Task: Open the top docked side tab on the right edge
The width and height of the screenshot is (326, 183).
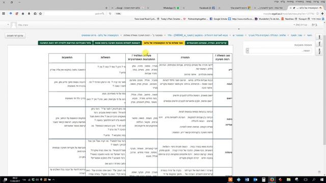Action: point(319,37)
